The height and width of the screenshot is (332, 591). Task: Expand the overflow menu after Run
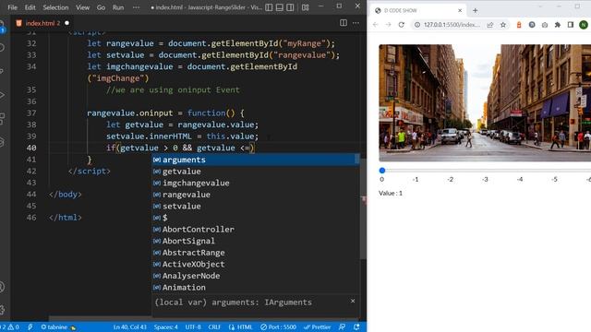click(136, 7)
